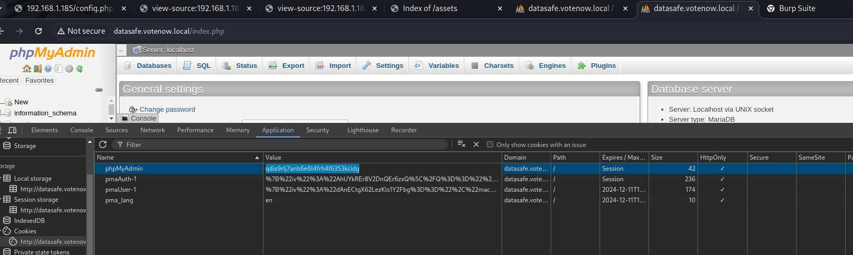Image resolution: width=853 pixels, height=255 pixels.
Task: Click the Change password link
Action: click(x=167, y=110)
